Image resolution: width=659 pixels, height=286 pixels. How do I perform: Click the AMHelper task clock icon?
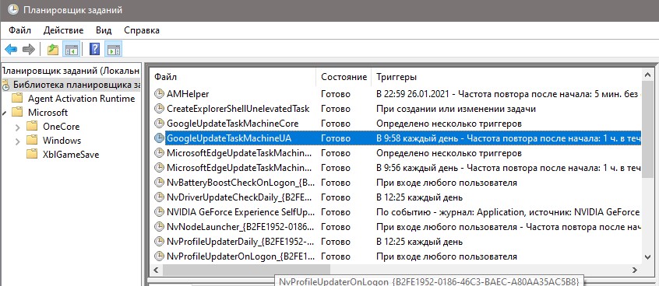[159, 94]
